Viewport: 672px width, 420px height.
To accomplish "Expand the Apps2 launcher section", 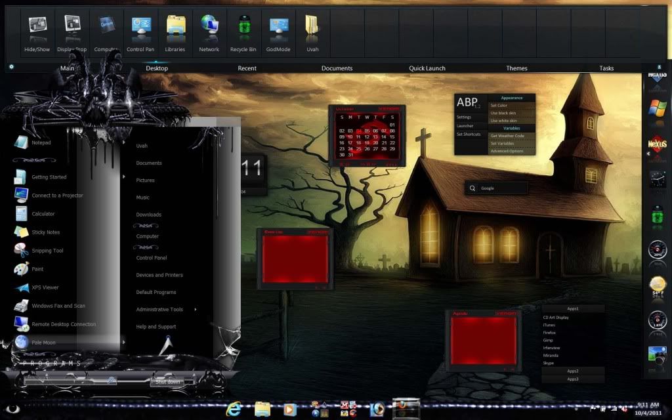I will pyautogui.click(x=573, y=371).
